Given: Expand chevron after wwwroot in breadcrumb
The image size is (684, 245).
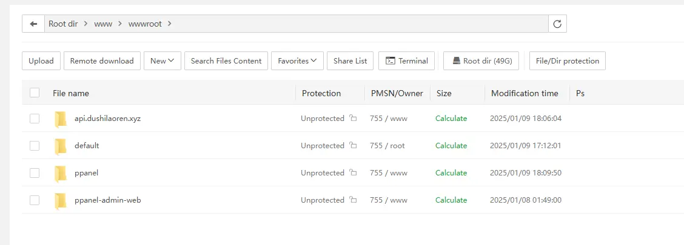Looking at the screenshot, I should tap(169, 24).
